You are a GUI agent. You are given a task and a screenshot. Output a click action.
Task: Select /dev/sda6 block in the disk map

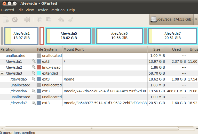(119, 36)
